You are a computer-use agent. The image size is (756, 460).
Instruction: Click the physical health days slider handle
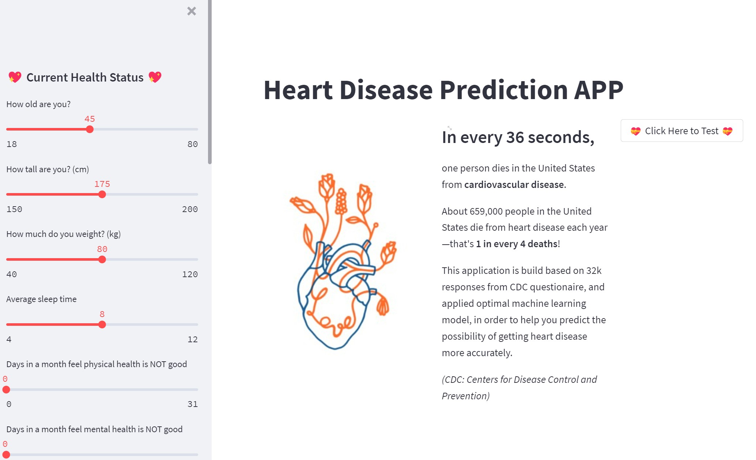point(6,389)
